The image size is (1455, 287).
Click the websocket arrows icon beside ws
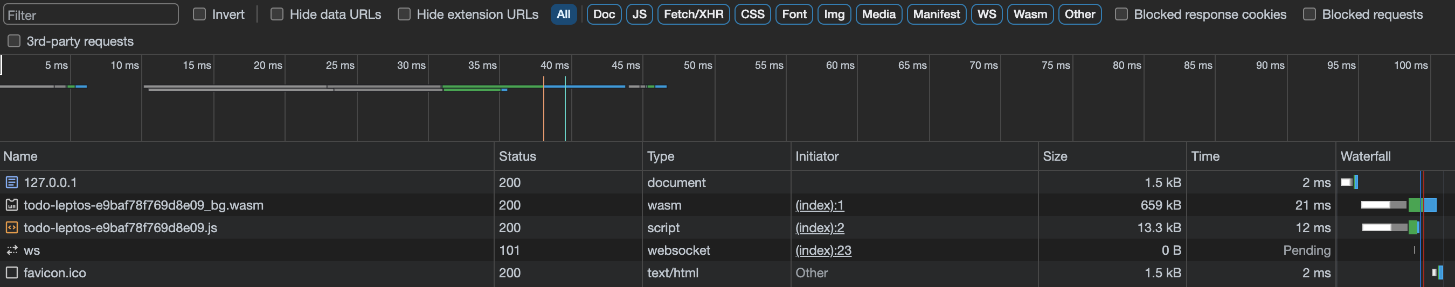point(11,250)
